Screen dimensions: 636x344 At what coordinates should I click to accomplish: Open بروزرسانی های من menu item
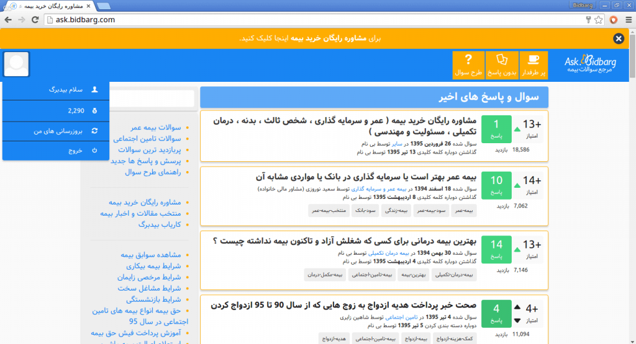coord(56,131)
